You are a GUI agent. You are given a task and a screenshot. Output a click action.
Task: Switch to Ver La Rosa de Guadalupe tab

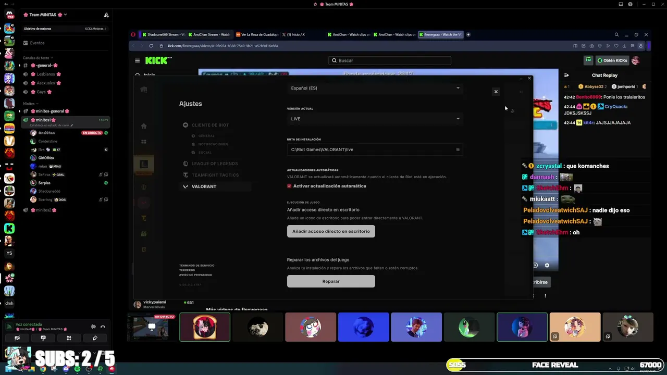[x=257, y=34]
